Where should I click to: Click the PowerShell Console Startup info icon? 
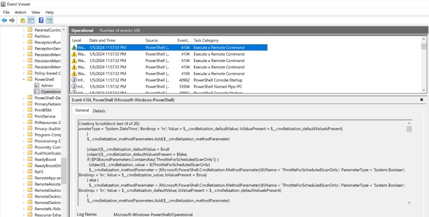coord(74,80)
